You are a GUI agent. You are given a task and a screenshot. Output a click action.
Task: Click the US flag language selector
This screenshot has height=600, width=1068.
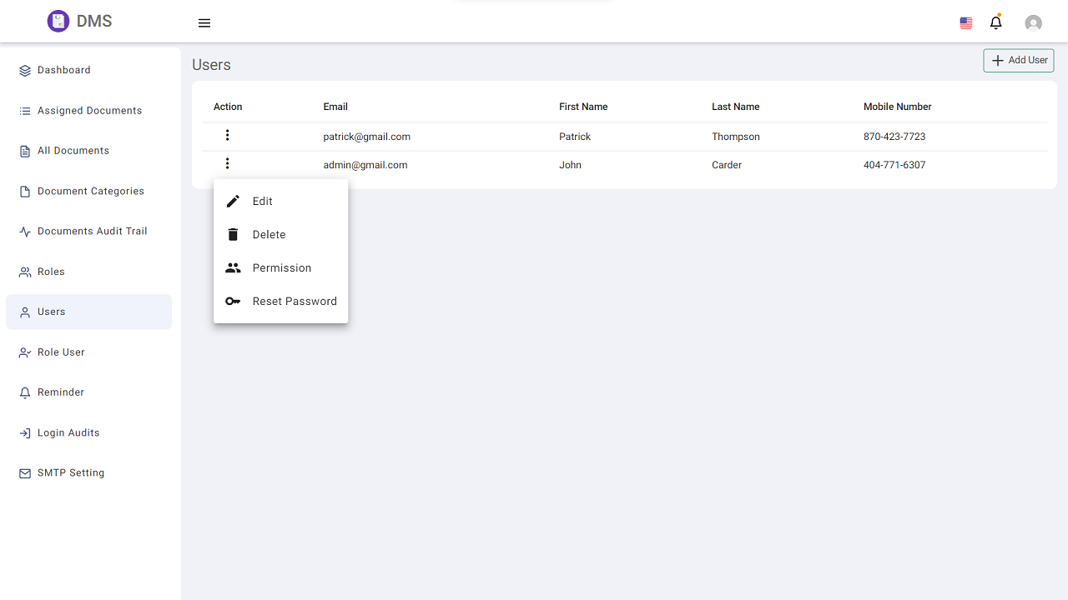(x=966, y=23)
